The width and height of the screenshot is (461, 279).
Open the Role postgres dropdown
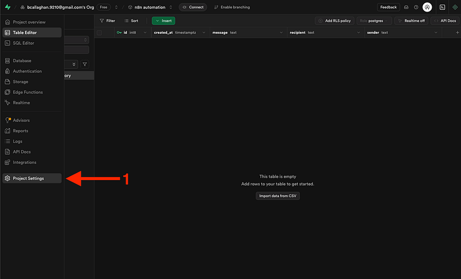pos(373,21)
